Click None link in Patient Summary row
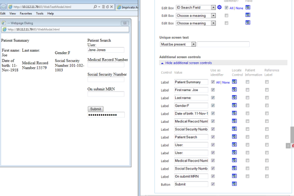This screenshot has height=196, width=294. (226, 83)
